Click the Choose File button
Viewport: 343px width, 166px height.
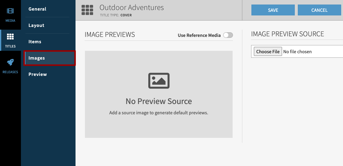[x=268, y=52]
